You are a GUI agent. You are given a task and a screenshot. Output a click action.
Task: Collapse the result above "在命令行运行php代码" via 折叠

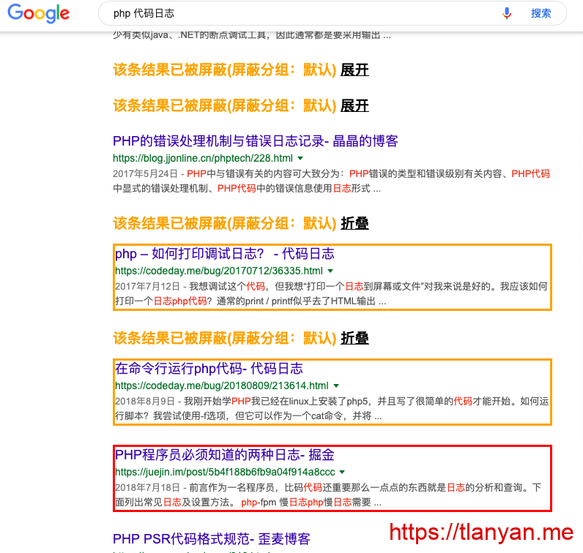tap(354, 338)
